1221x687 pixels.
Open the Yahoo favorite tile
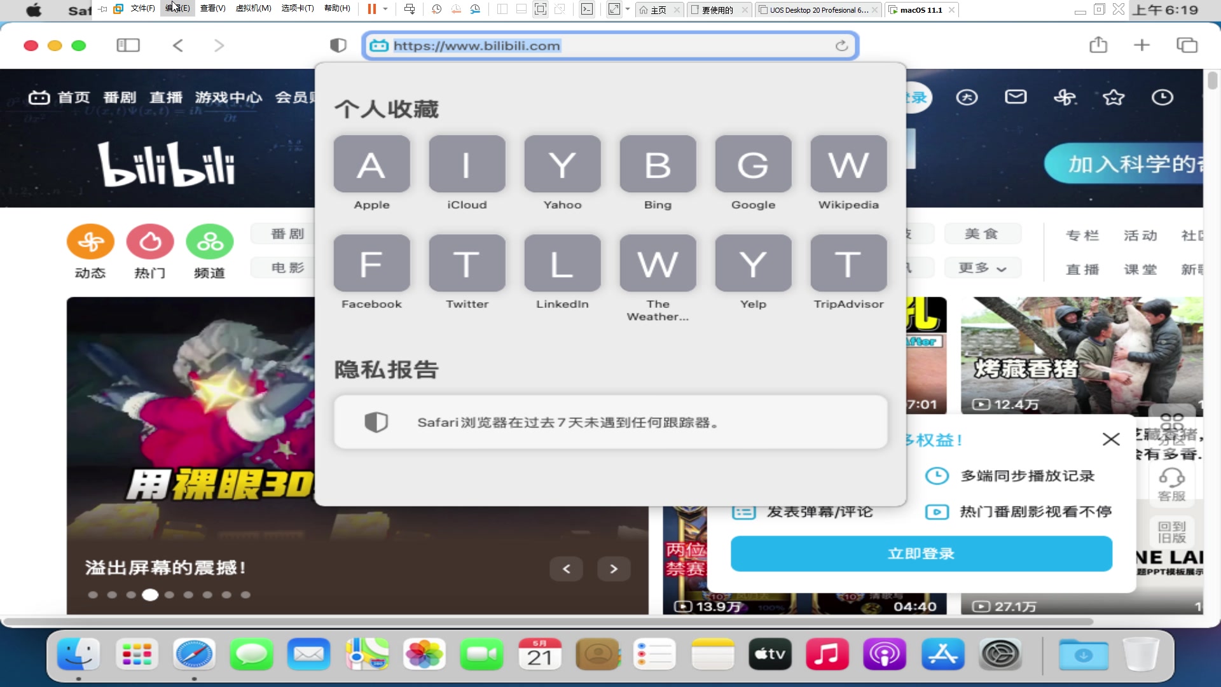562,164
